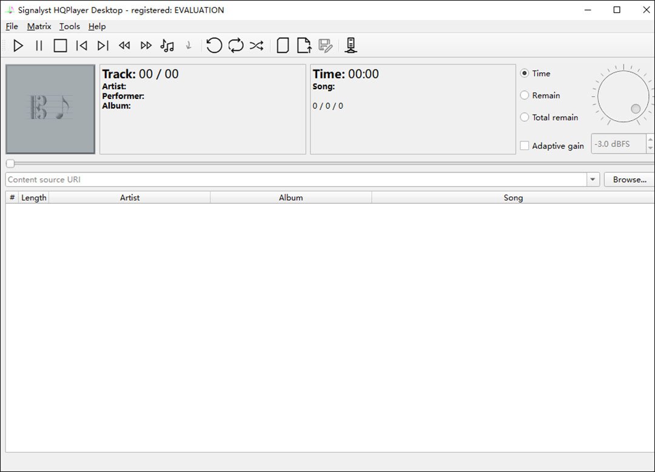Select the Time display radio button

[524, 73]
